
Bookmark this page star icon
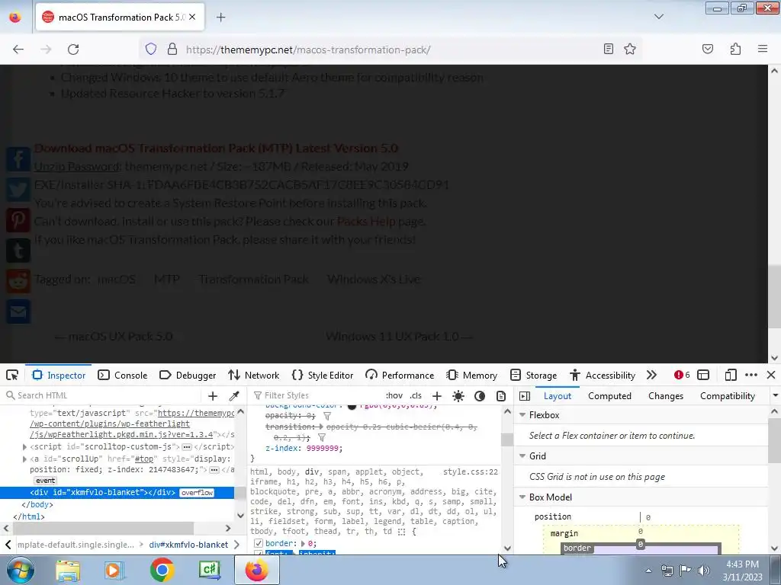coord(630,49)
